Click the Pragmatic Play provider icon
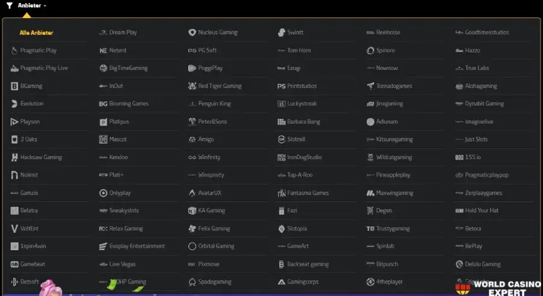Viewport: 543px width, 296px height. 14,51
